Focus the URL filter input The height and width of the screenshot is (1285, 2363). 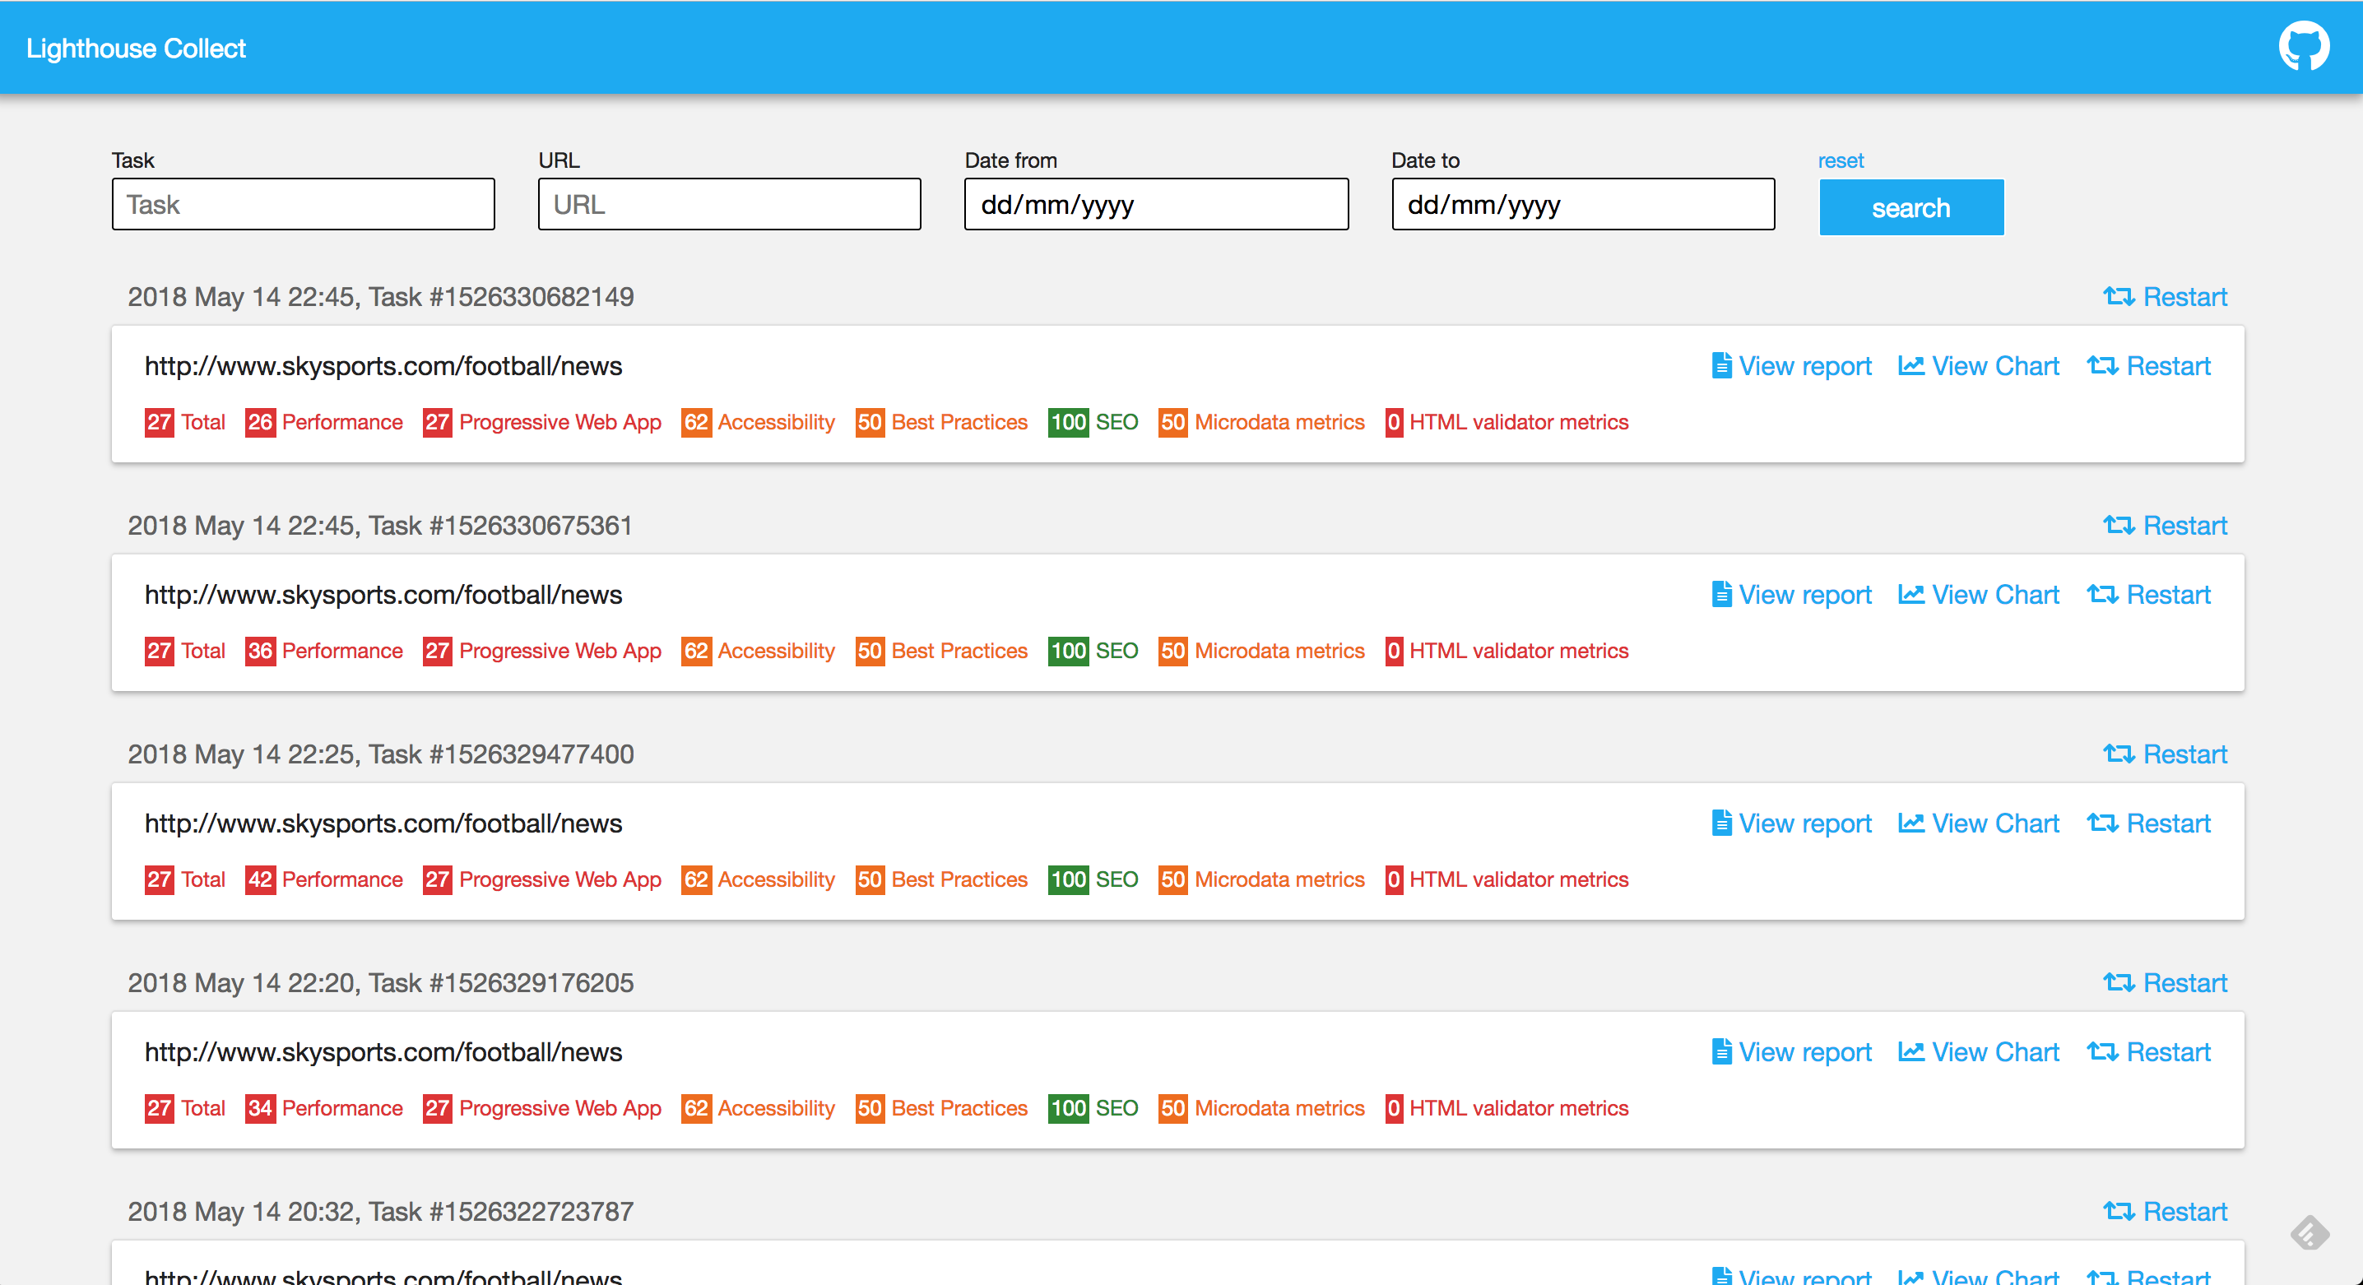point(729,205)
